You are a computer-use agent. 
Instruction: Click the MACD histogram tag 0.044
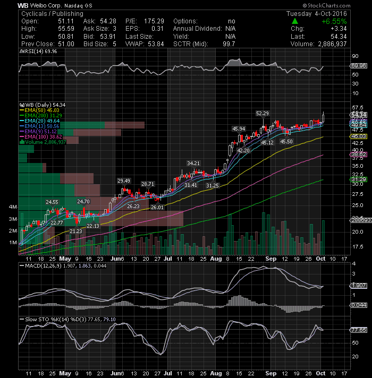point(359,305)
